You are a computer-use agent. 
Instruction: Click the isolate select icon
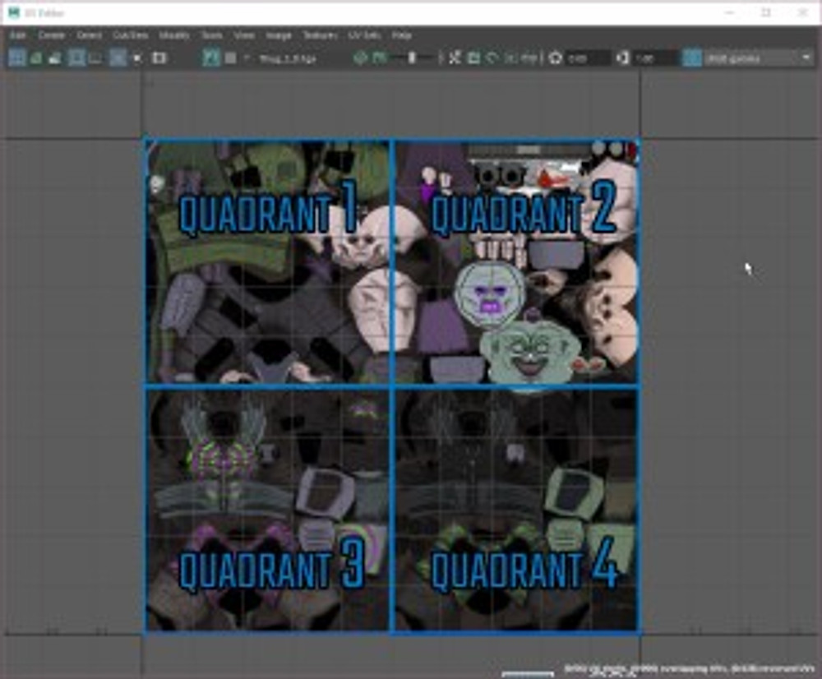(x=137, y=58)
